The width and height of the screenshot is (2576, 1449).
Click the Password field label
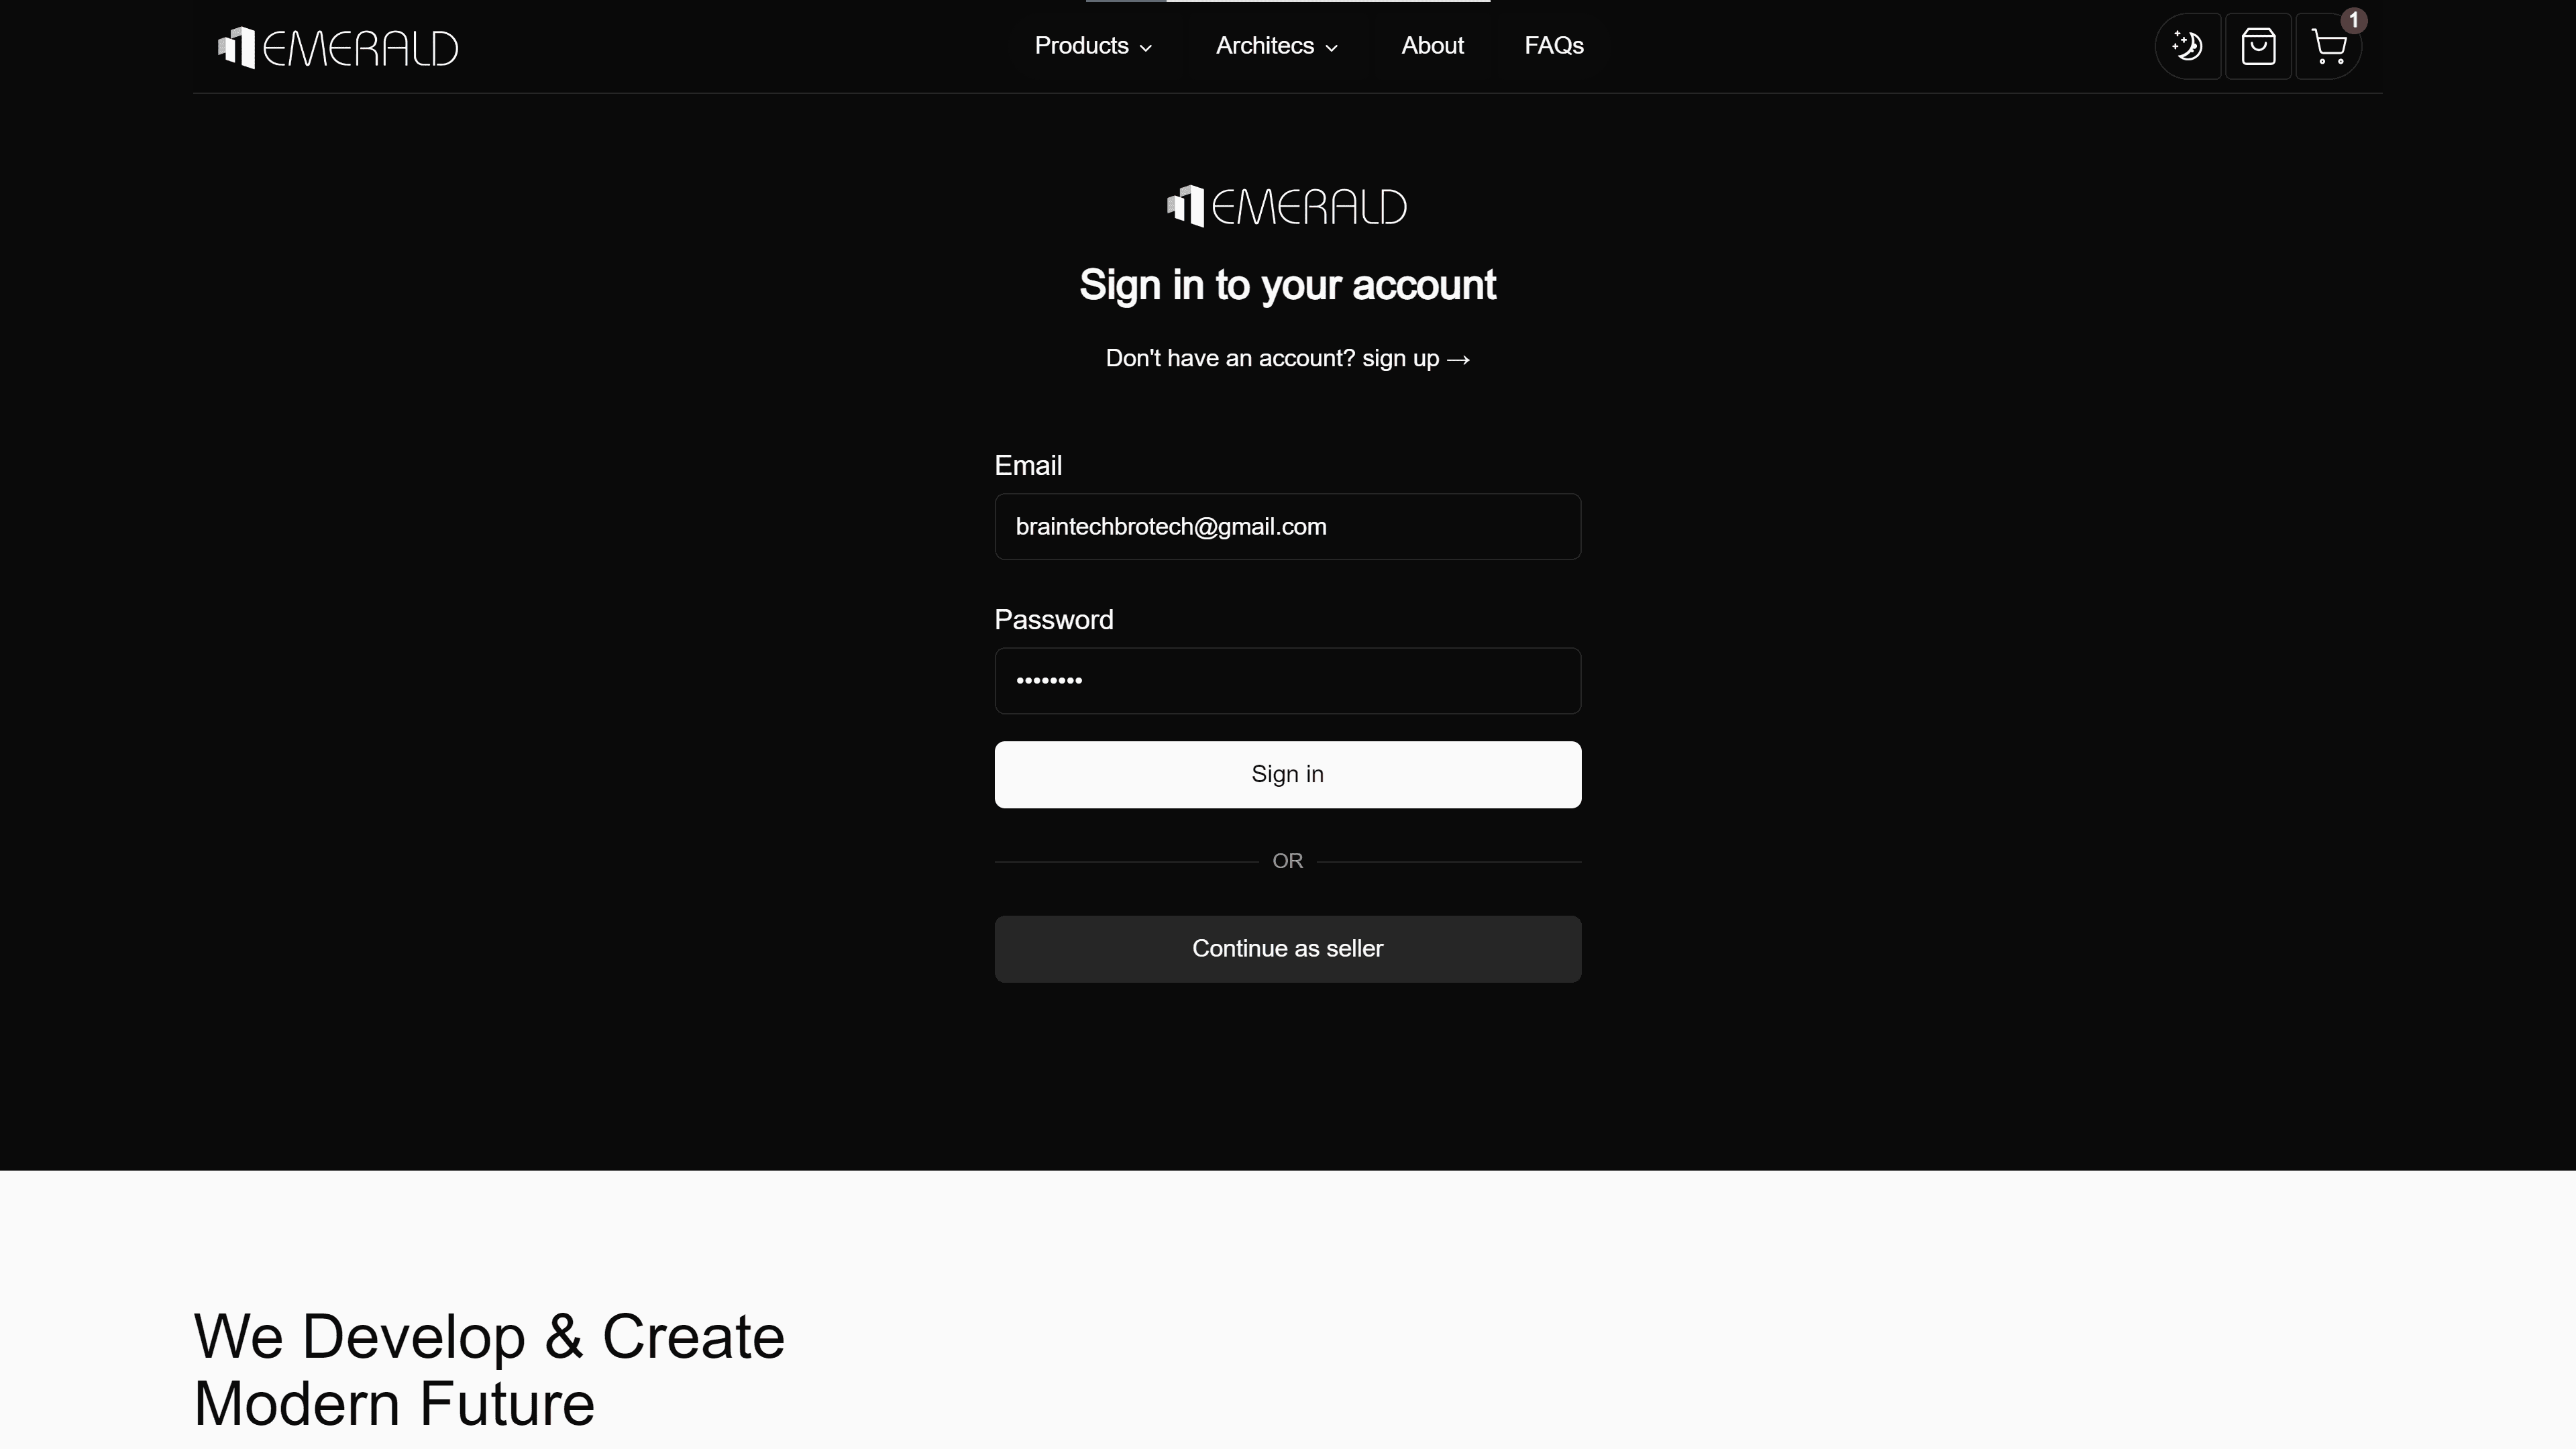pos(1053,620)
